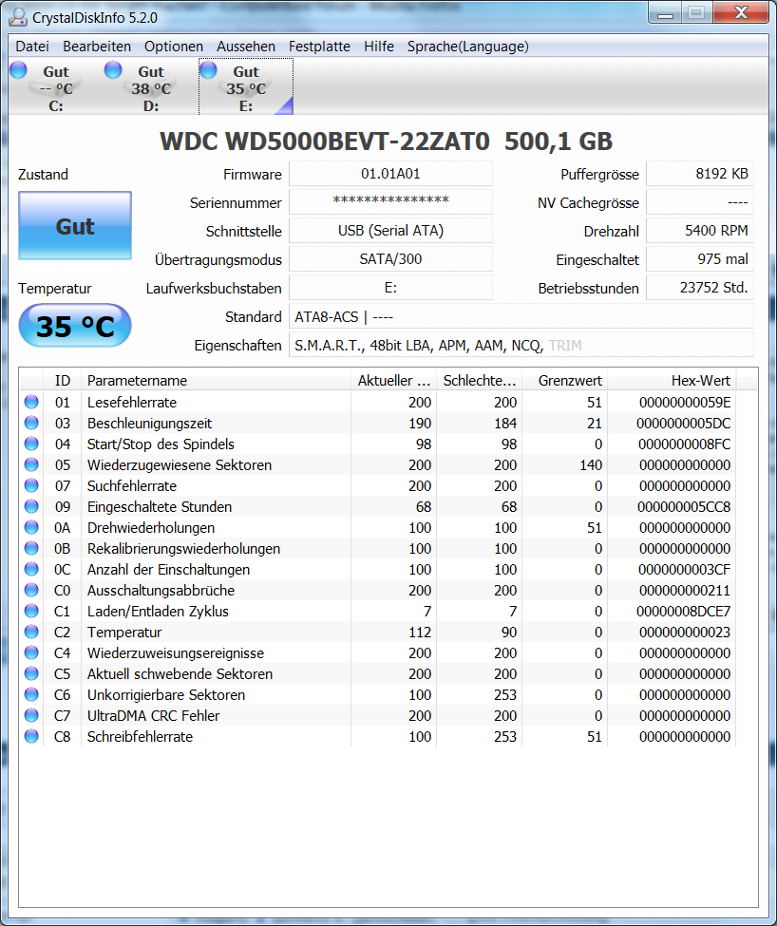
Task: Open the Sprache(Language) menu
Action: [467, 47]
